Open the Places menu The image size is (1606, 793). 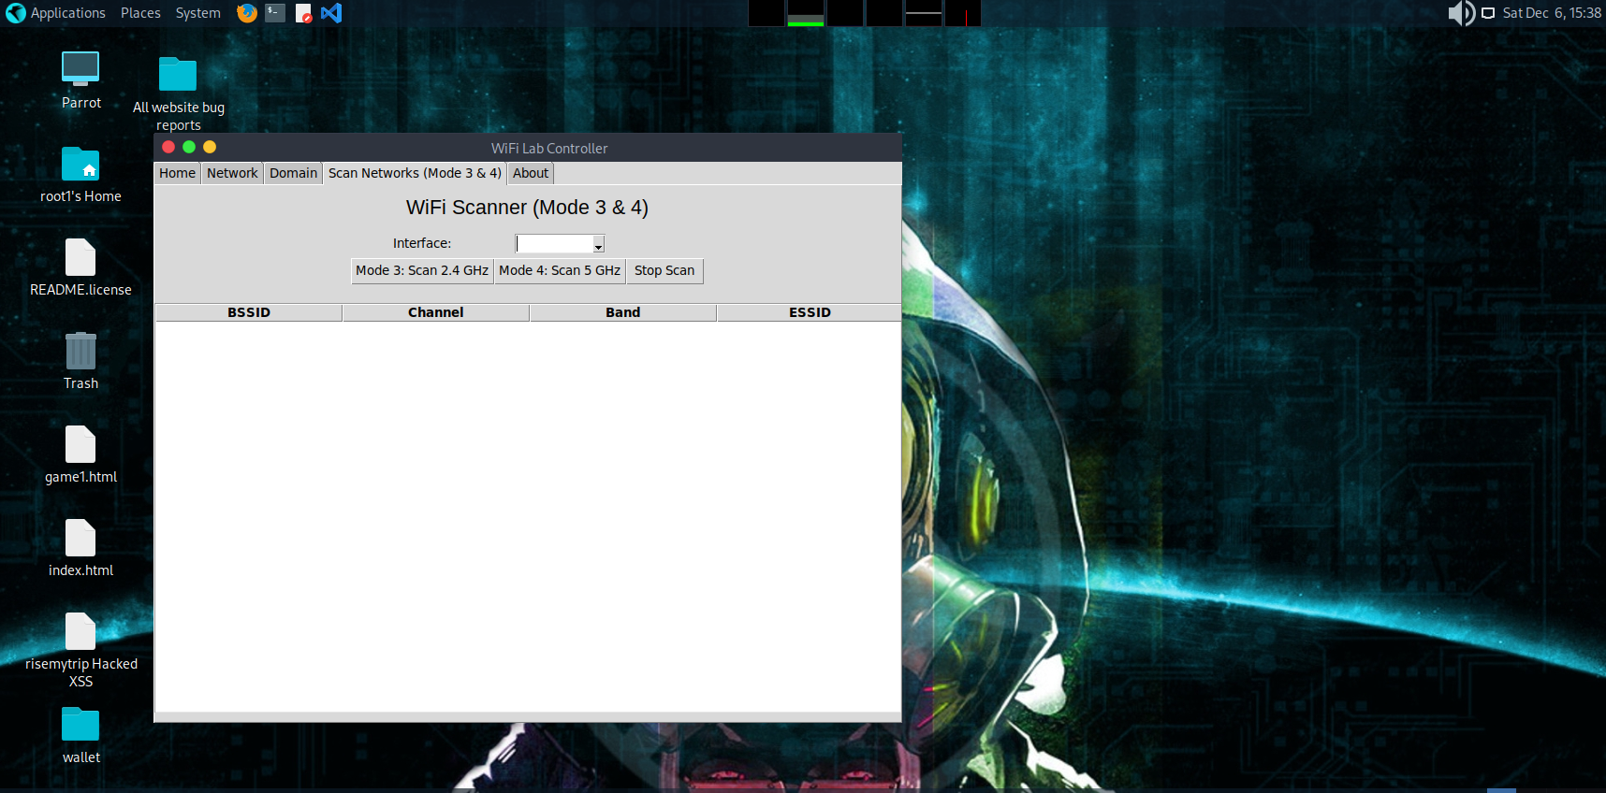[140, 13]
